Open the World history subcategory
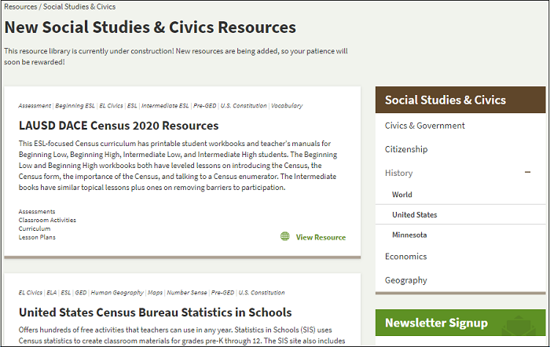Viewport: 550px width, 347px height. tap(402, 195)
